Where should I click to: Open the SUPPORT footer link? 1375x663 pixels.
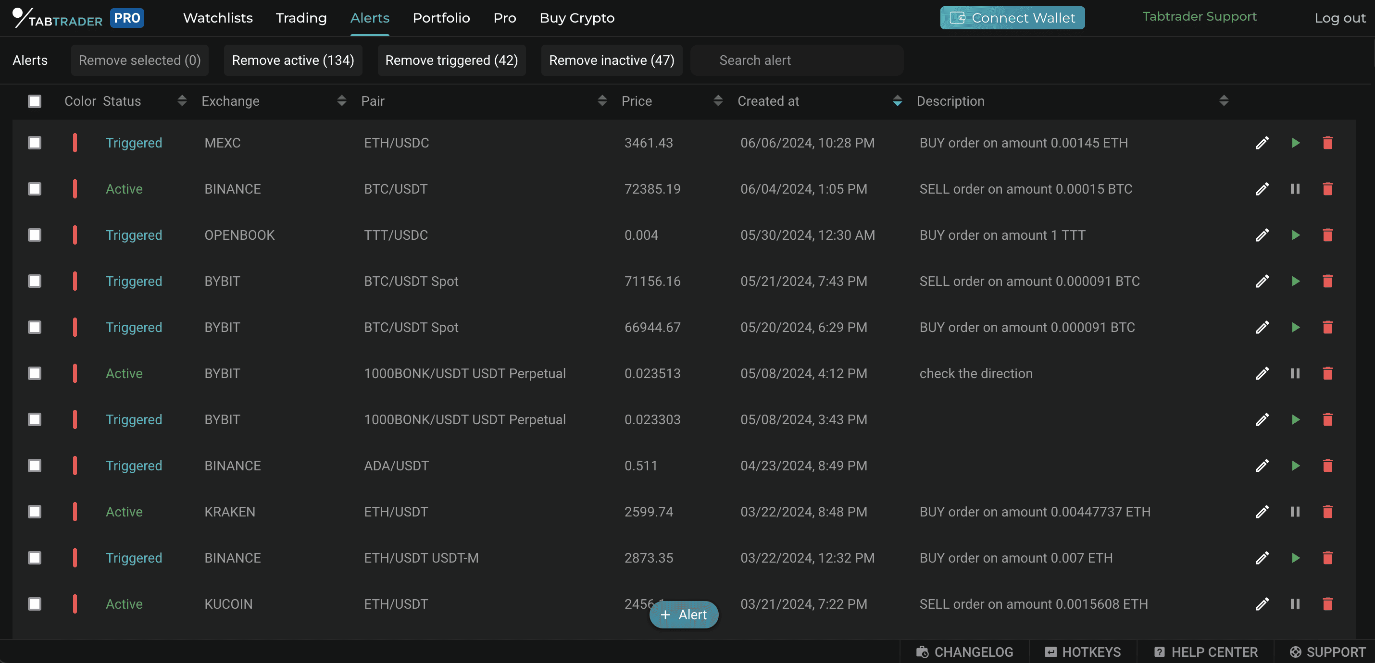[1327, 652]
